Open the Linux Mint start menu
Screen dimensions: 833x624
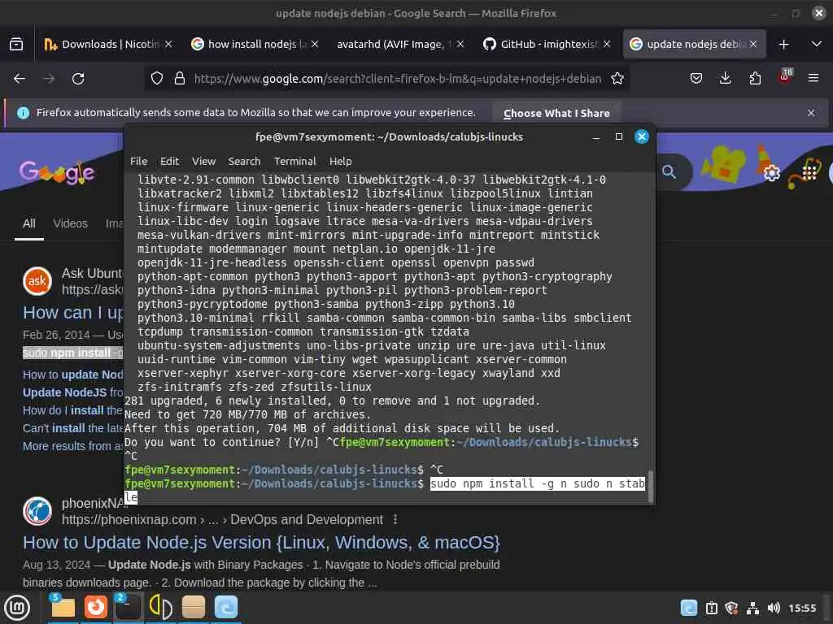click(x=17, y=608)
